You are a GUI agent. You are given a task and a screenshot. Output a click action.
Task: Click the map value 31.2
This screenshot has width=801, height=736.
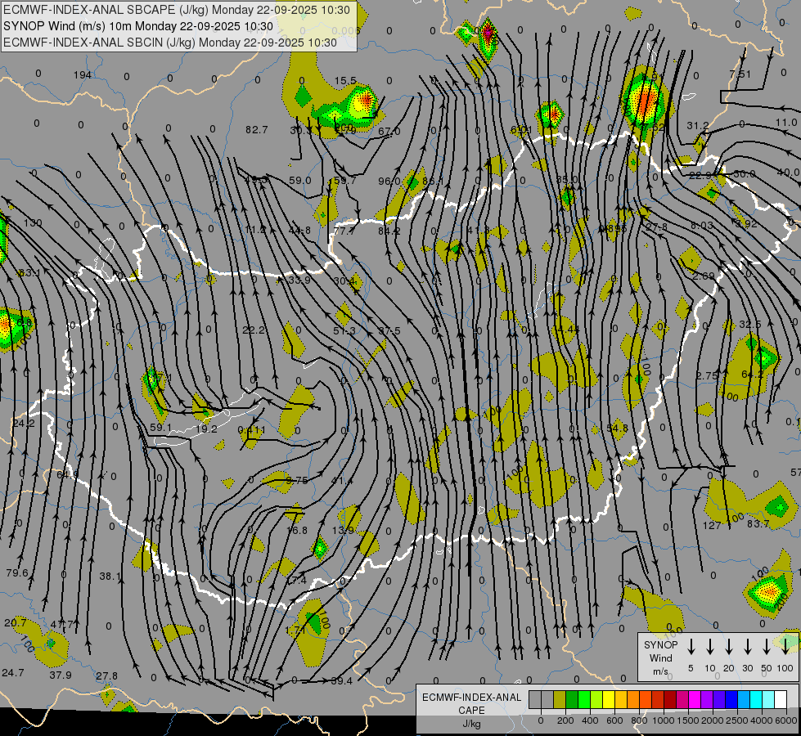[698, 125]
